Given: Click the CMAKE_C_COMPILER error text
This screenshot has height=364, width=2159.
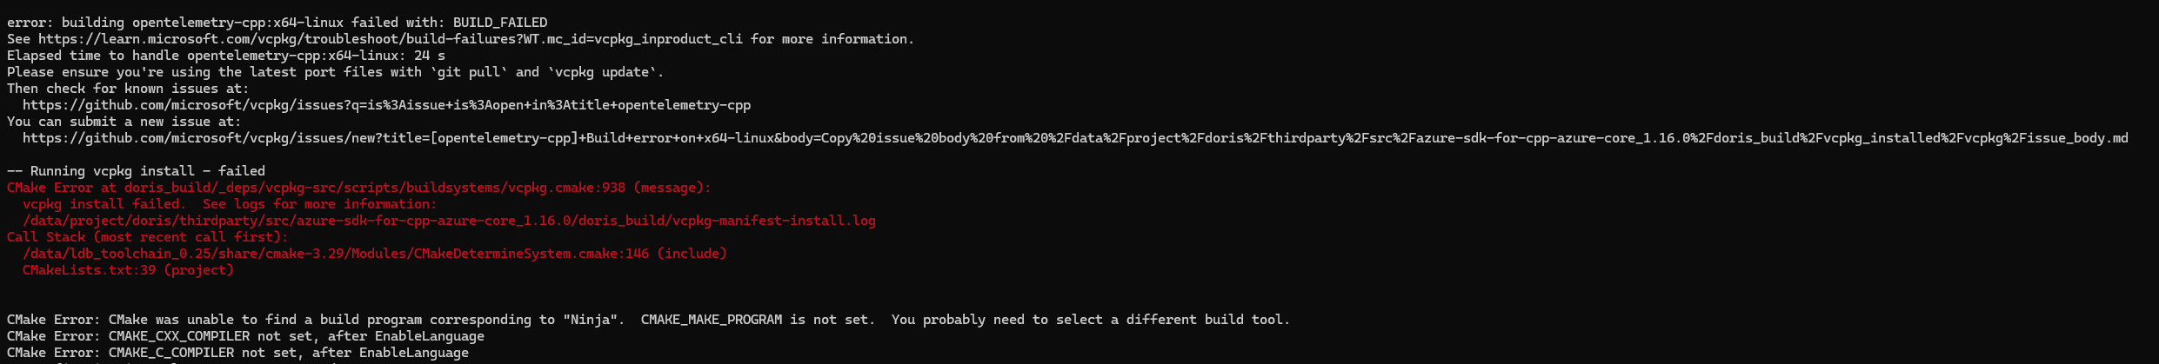Looking at the screenshot, I should click(170, 353).
